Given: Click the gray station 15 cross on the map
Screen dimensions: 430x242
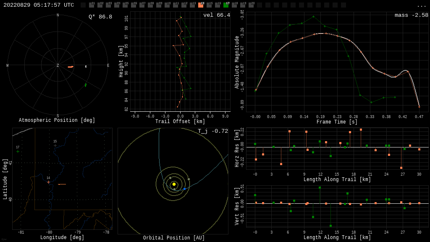Looking at the screenshot, I should (55, 145).
